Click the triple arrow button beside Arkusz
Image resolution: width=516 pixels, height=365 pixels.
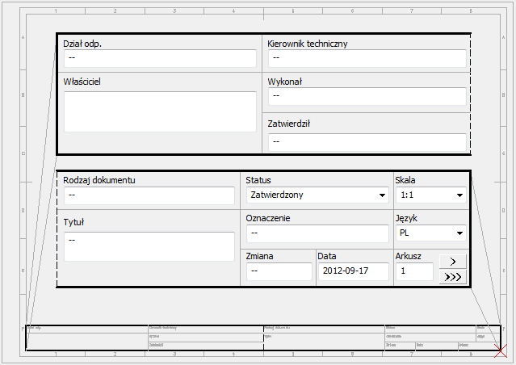(x=452, y=276)
